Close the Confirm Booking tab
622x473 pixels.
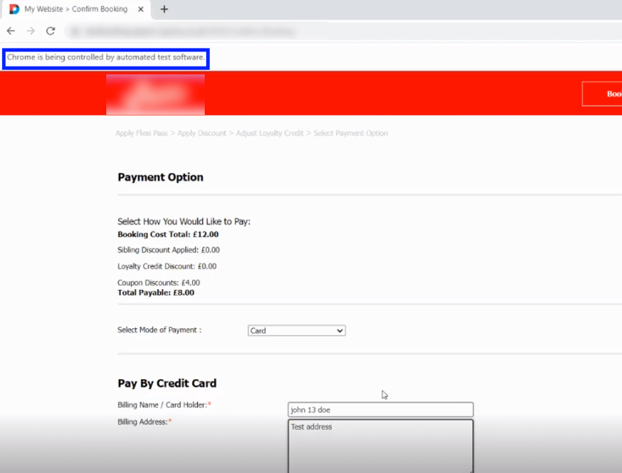click(140, 9)
